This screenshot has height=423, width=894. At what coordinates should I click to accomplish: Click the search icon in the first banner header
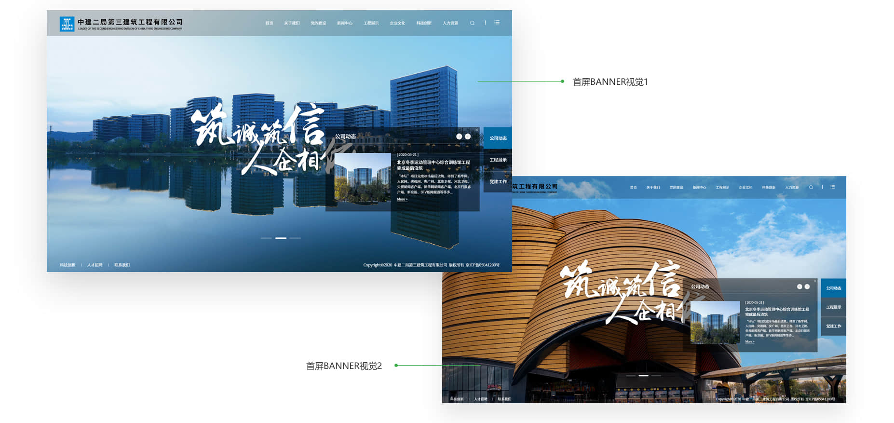[472, 23]
